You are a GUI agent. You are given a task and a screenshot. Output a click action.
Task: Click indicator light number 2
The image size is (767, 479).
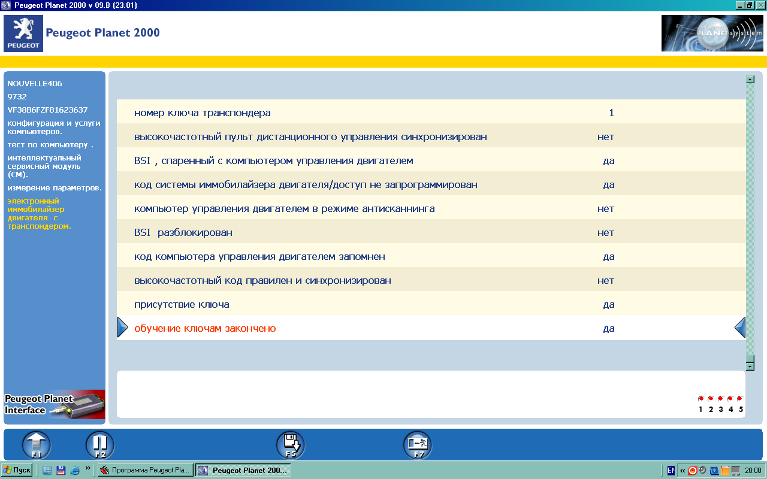pos(711,398)
